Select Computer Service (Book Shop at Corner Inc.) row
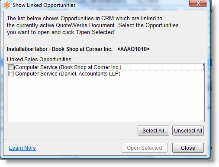219x167 pixels. [106, 67]
